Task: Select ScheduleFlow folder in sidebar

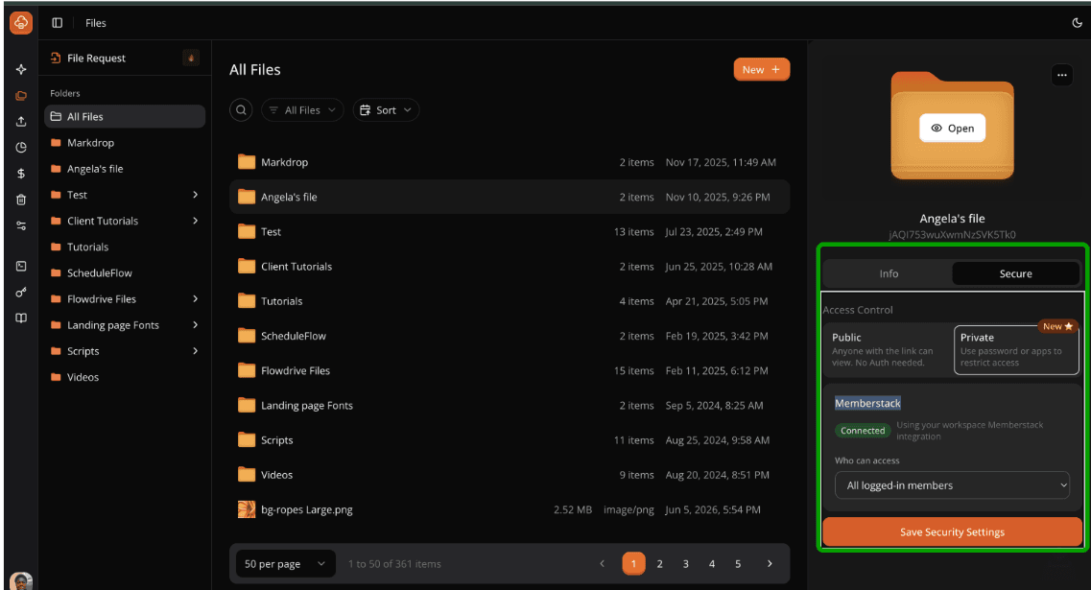Action: click(125, 272)
